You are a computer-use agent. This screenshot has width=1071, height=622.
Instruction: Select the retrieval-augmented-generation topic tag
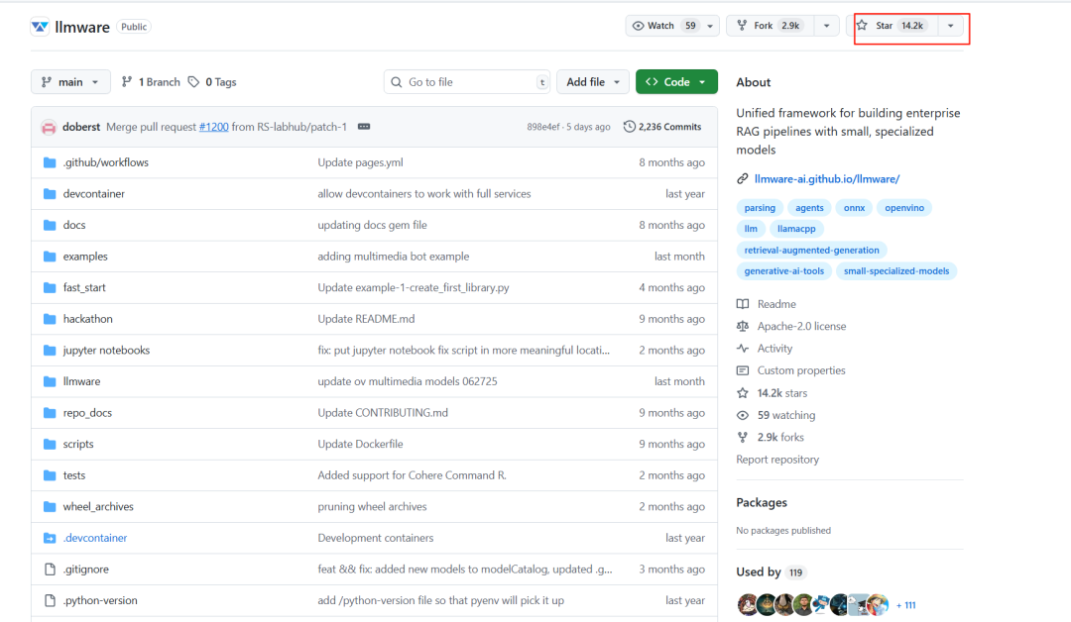811,251
